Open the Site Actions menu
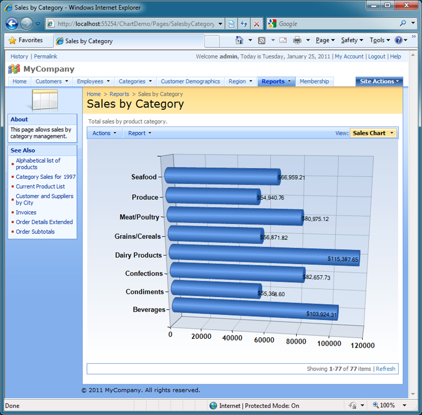This screenshot has width=422, height=415. [x=379, y=82]
